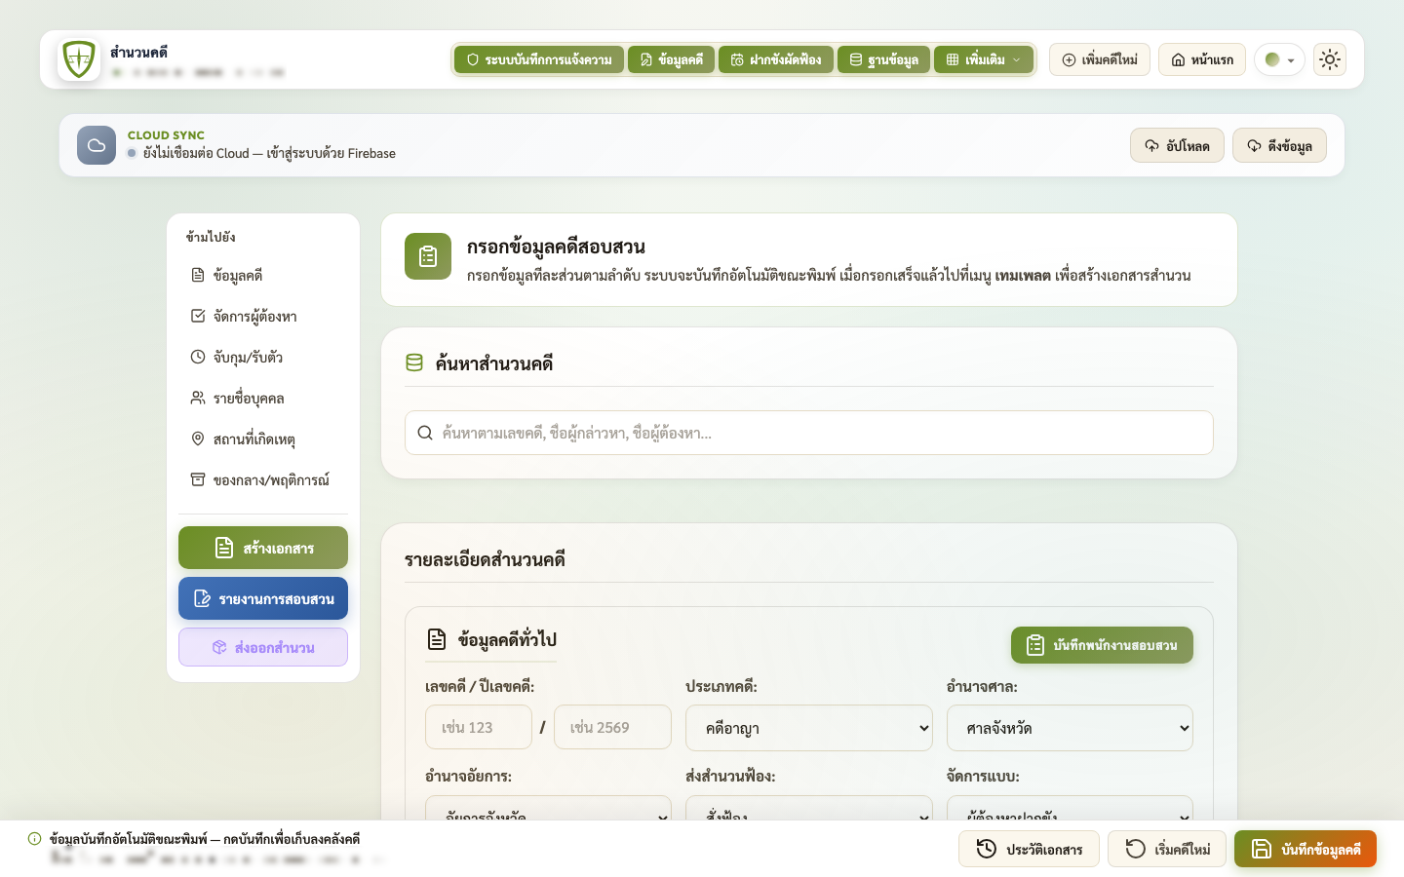The width and height of the screenshot is (1404, 877).
Task: Switch to ข้อมูลคดี tab
Action: tap(671, 59)
